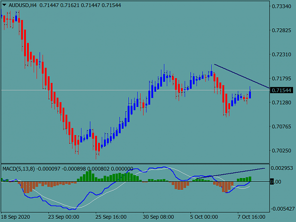This screenshot has height=222, width=296.
Task: Click the 0.73340 price scale label
Action: [281, 6]
